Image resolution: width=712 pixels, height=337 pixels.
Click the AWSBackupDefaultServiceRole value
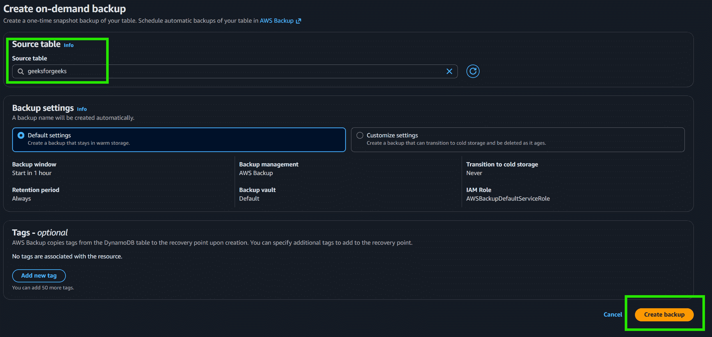point(508,199)
